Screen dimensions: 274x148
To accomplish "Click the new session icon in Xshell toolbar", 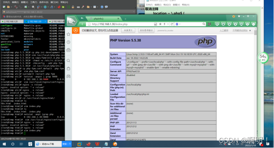I will (x=4, y=7).
